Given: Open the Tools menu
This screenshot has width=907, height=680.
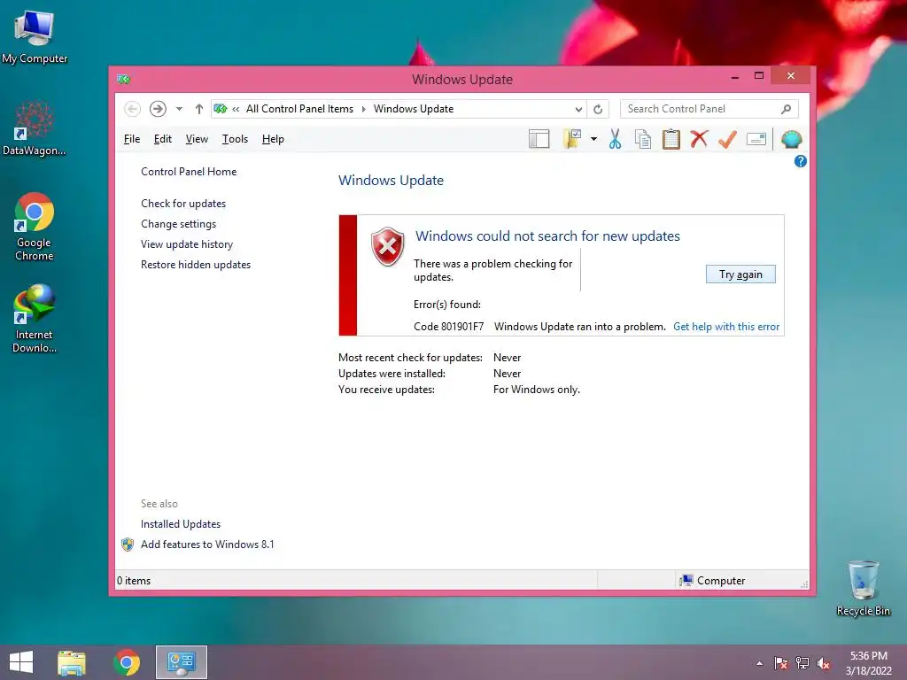Looking at the screenshot, I should (x=235, y=139).
